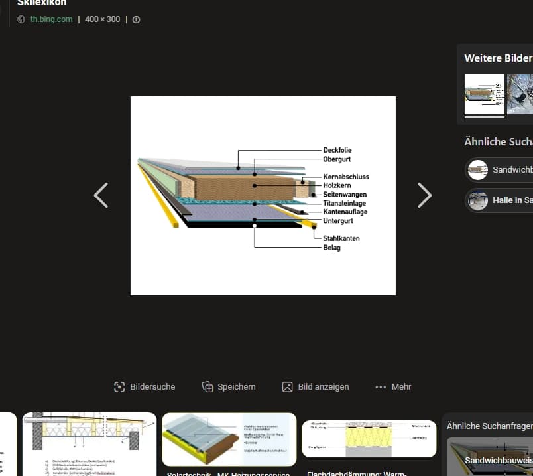The height and width of the screenshot is (476, 533).
Task: Open the Flachdachdämmung cross-section thumbnail
Action: click(369, 439)
